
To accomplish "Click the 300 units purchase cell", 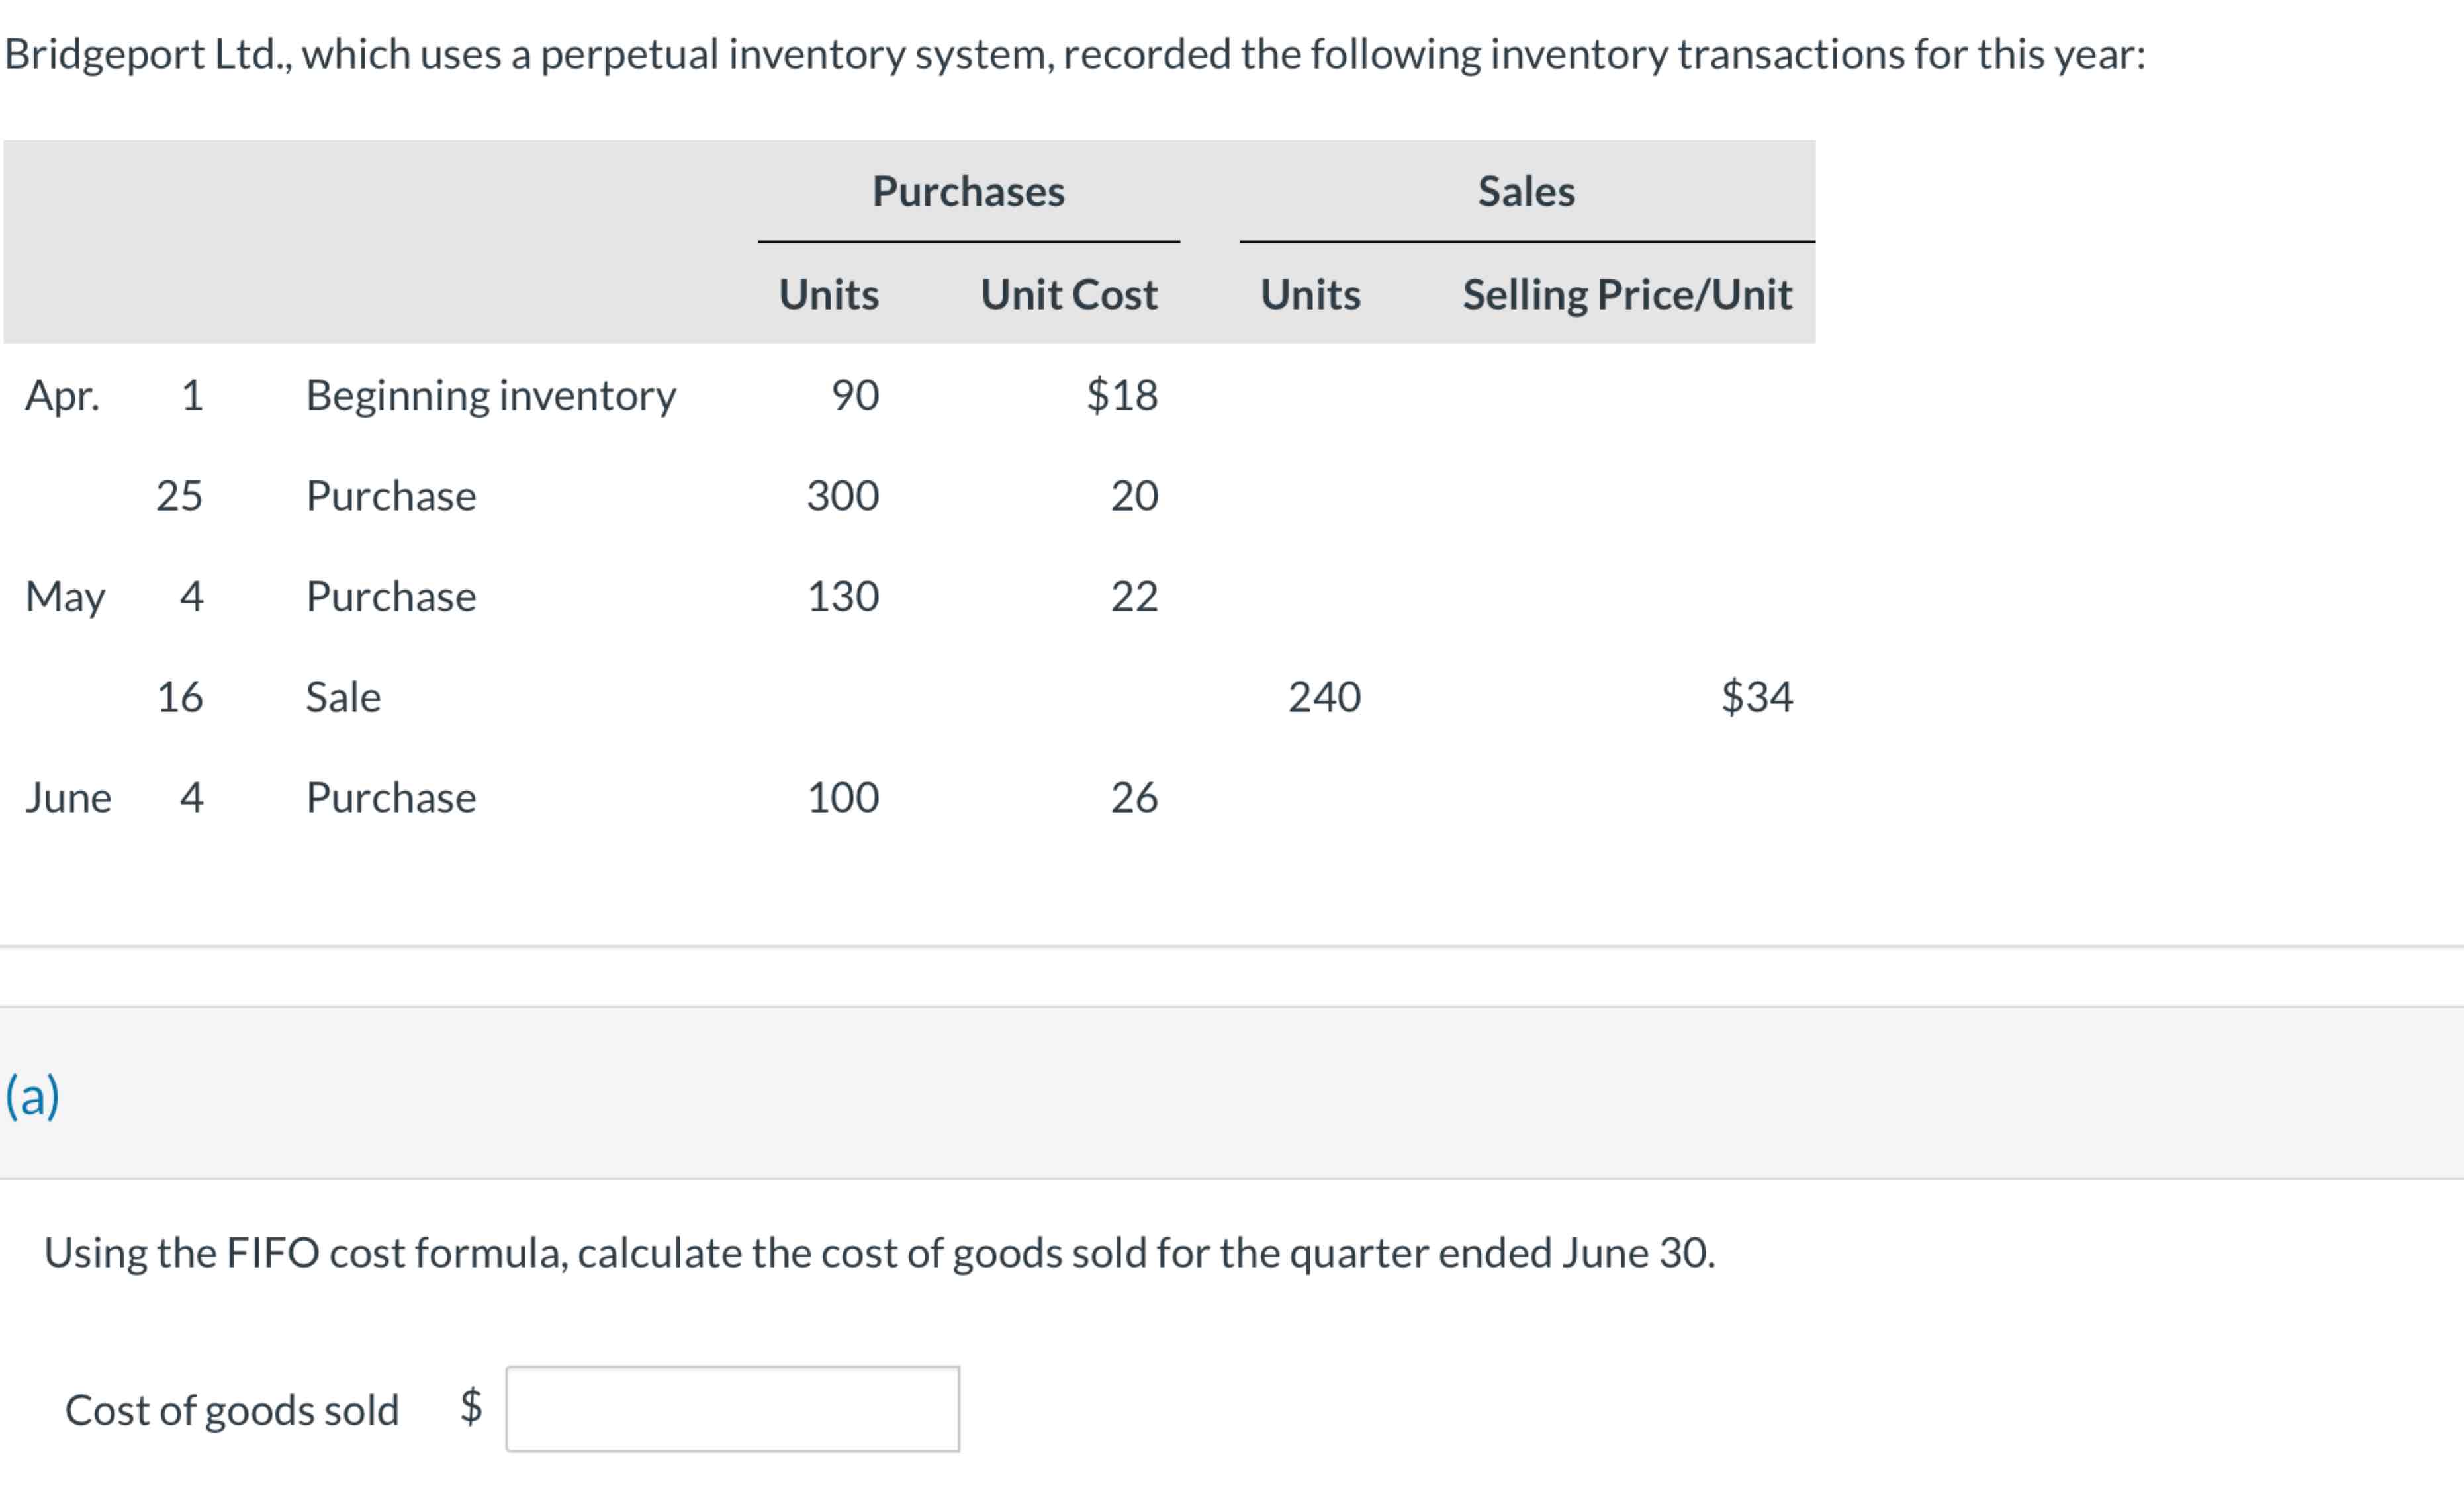I will point(843,496).
